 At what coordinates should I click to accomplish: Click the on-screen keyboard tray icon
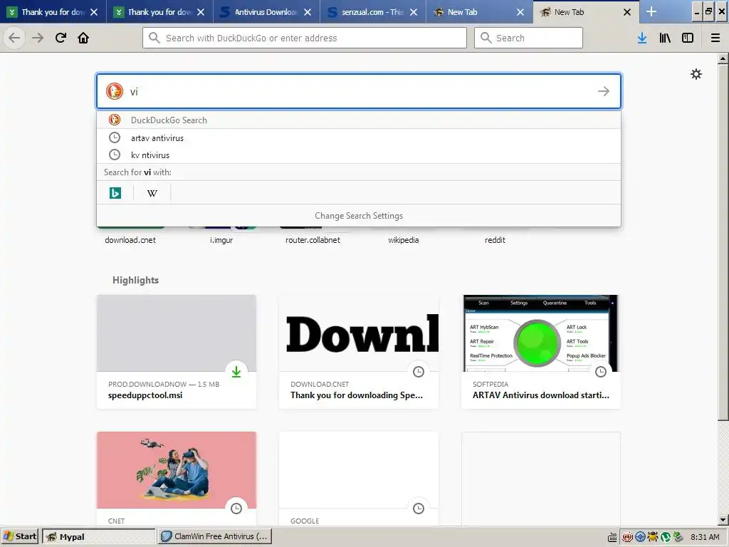click(x=613, y=537)
